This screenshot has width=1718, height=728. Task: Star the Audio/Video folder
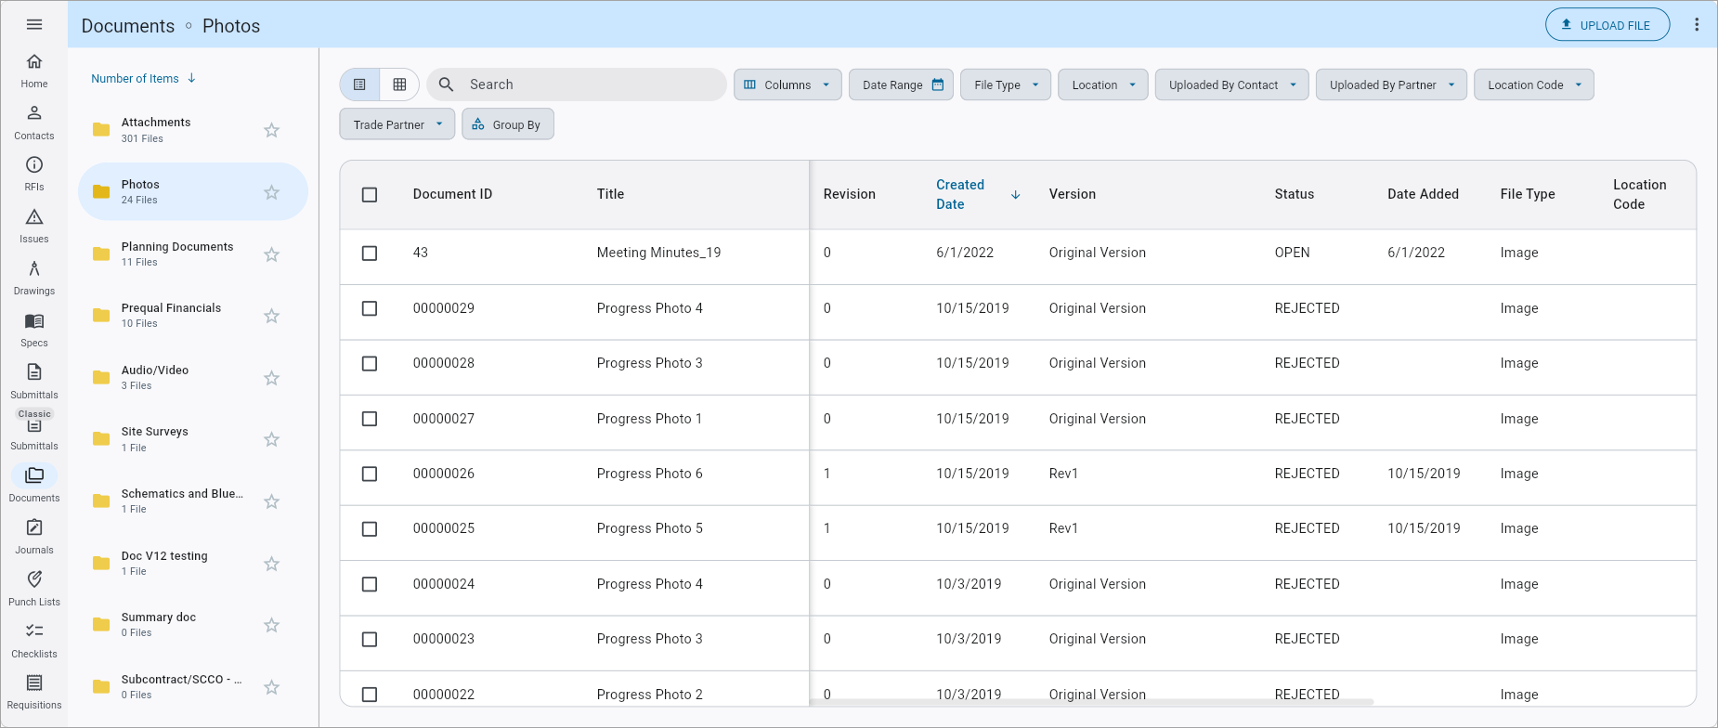coord(271,378)
